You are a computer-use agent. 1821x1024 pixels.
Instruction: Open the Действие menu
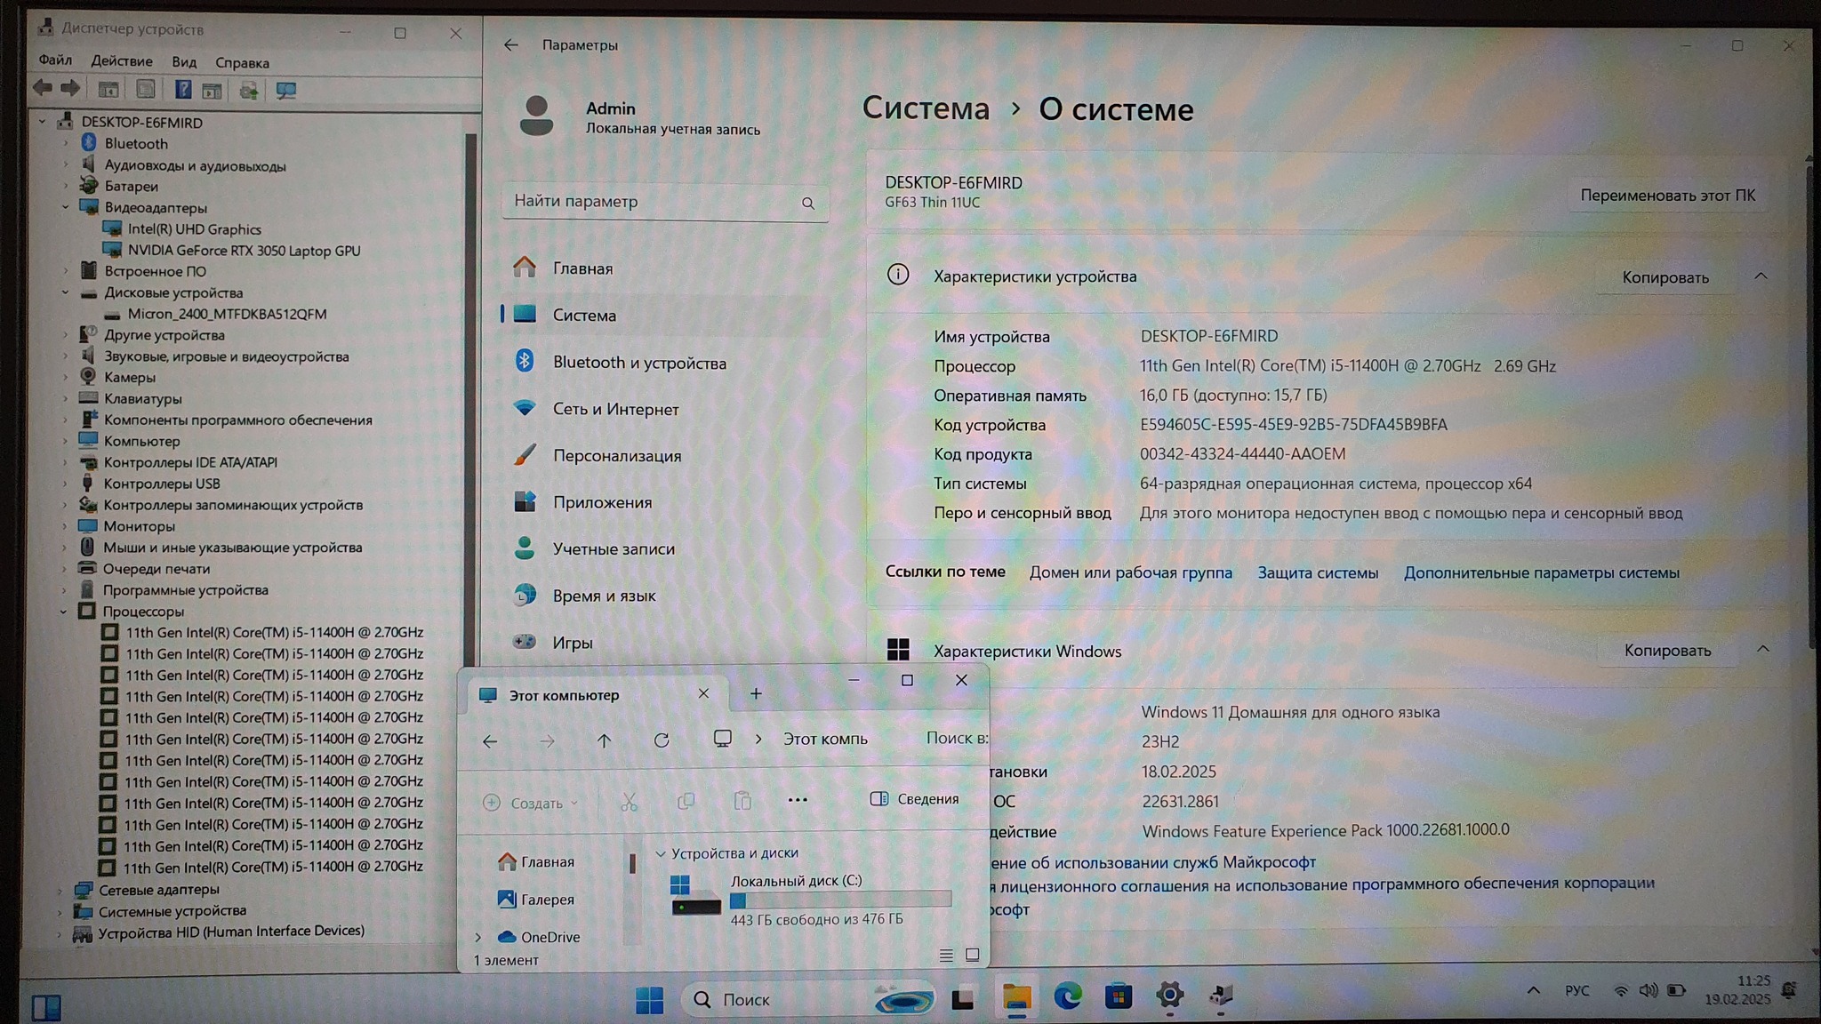tap(122, 61)
